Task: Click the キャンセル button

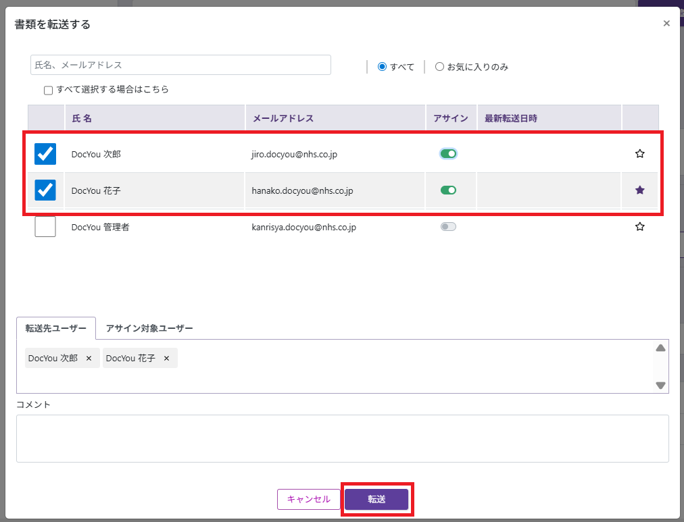Action: 308,499
